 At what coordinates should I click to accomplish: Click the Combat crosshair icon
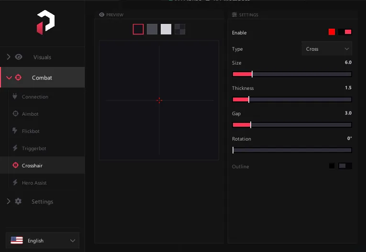point(18,77)
